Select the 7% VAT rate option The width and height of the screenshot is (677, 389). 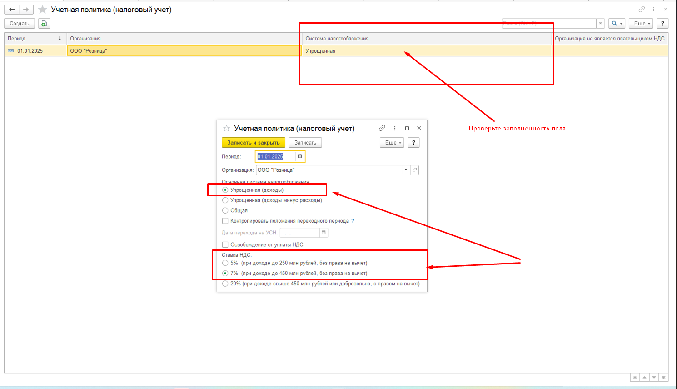coord(294,274)
